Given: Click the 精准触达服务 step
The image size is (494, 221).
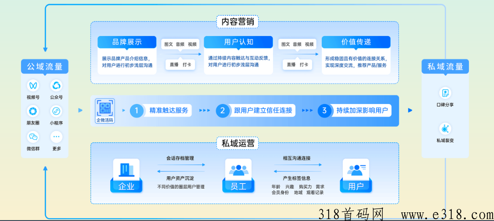Looking at the screenshot, I should (169, 110).
